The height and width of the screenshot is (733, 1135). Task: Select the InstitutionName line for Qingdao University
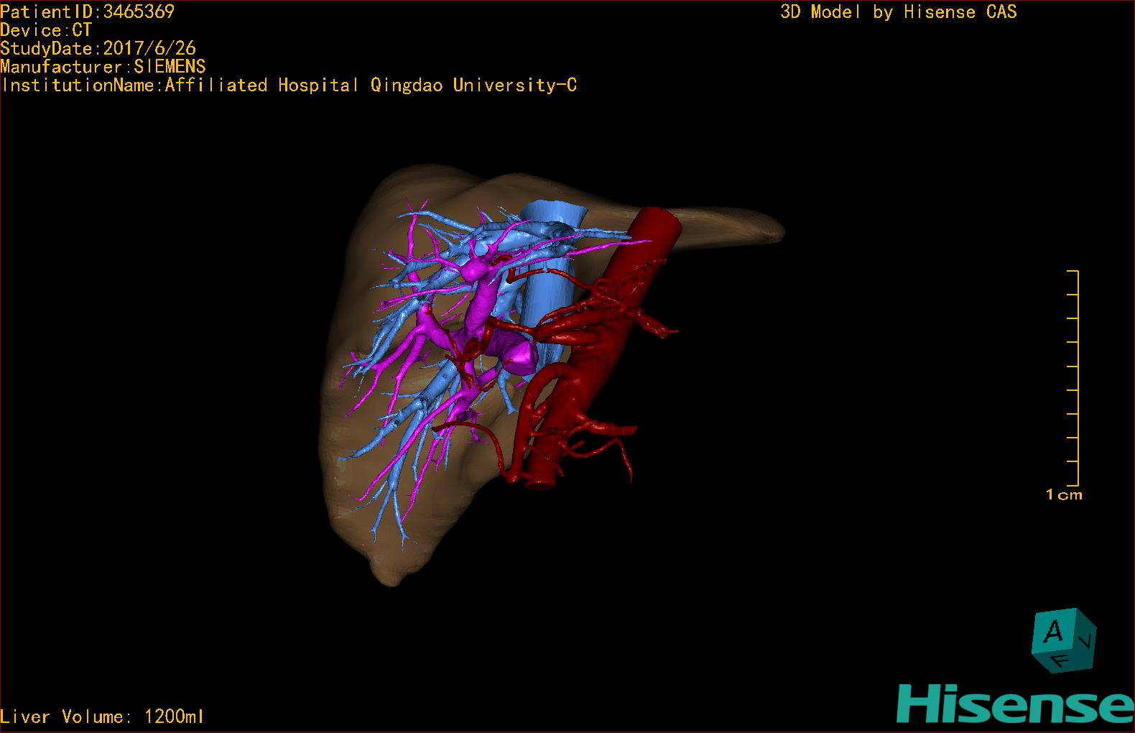click(x=289, y=86)
